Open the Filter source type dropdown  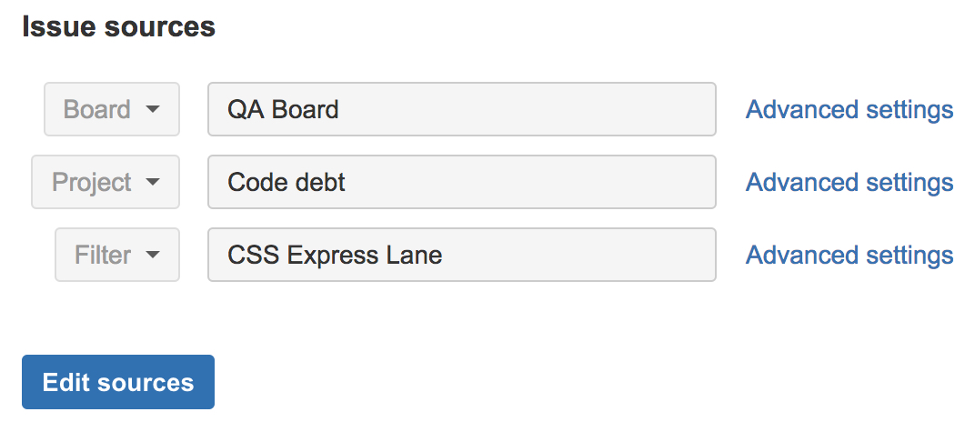click(x=117, y=255)
